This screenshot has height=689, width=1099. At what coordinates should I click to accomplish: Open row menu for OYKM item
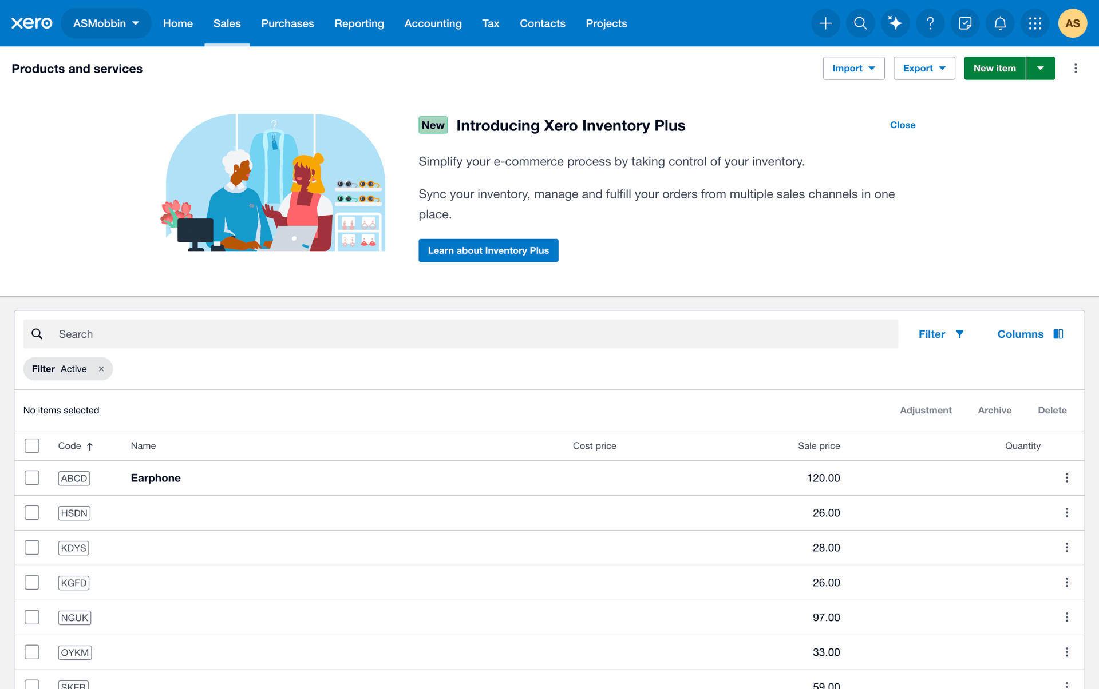(1067, 652)
